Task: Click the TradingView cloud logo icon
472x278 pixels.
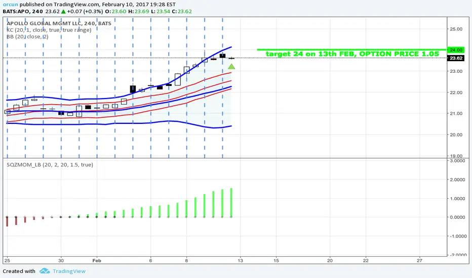Action: (45, 271)
